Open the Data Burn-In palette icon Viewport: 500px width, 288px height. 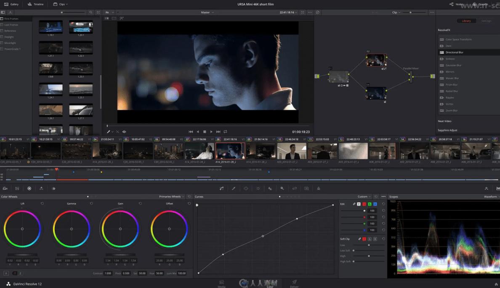click(x=319, y=189)
